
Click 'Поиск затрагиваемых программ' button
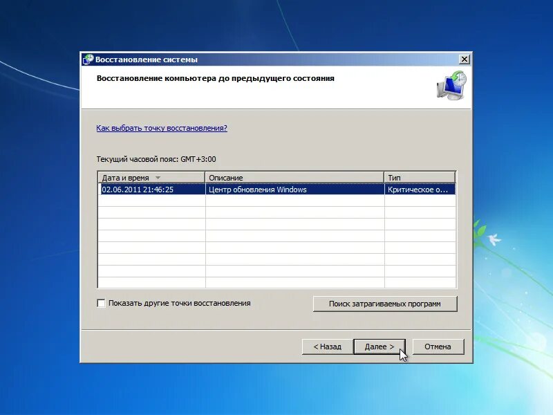click(385, 304)
